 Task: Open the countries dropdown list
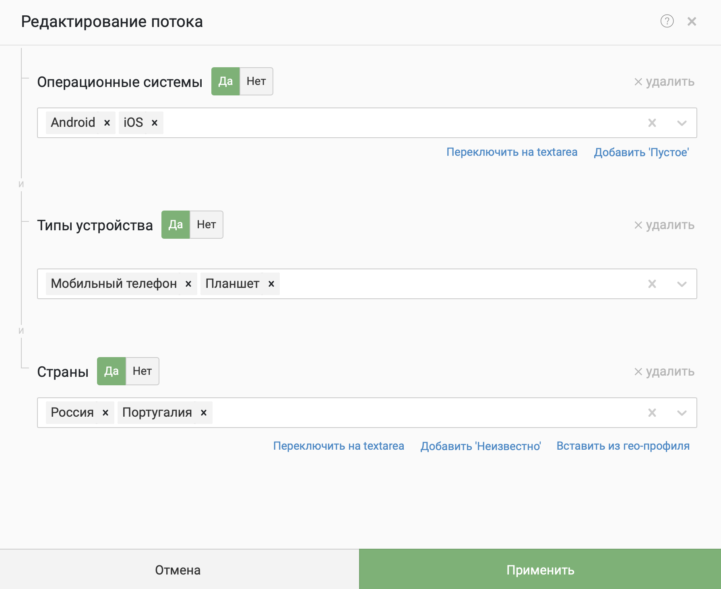[x=682, y=413]
